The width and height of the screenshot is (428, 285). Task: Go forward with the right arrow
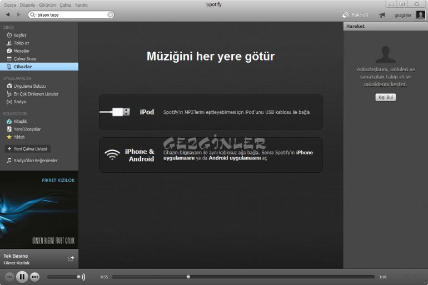point(18,15)
